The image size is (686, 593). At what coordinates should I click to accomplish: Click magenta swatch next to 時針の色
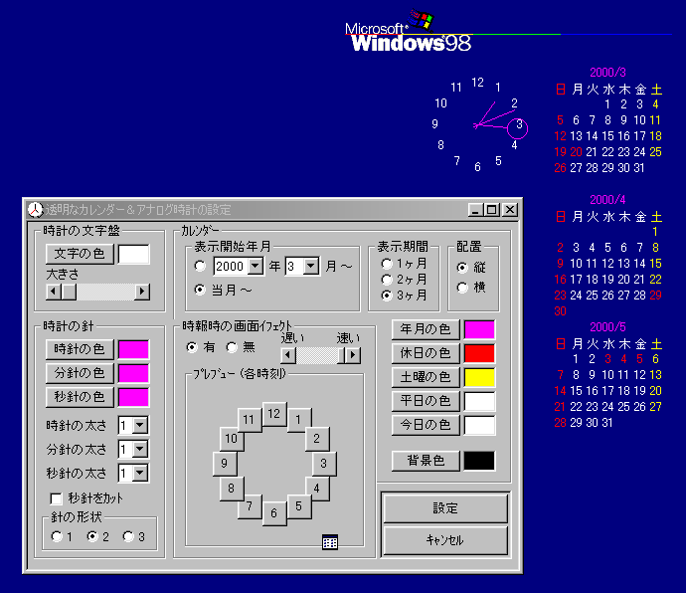tap(134, 349)
